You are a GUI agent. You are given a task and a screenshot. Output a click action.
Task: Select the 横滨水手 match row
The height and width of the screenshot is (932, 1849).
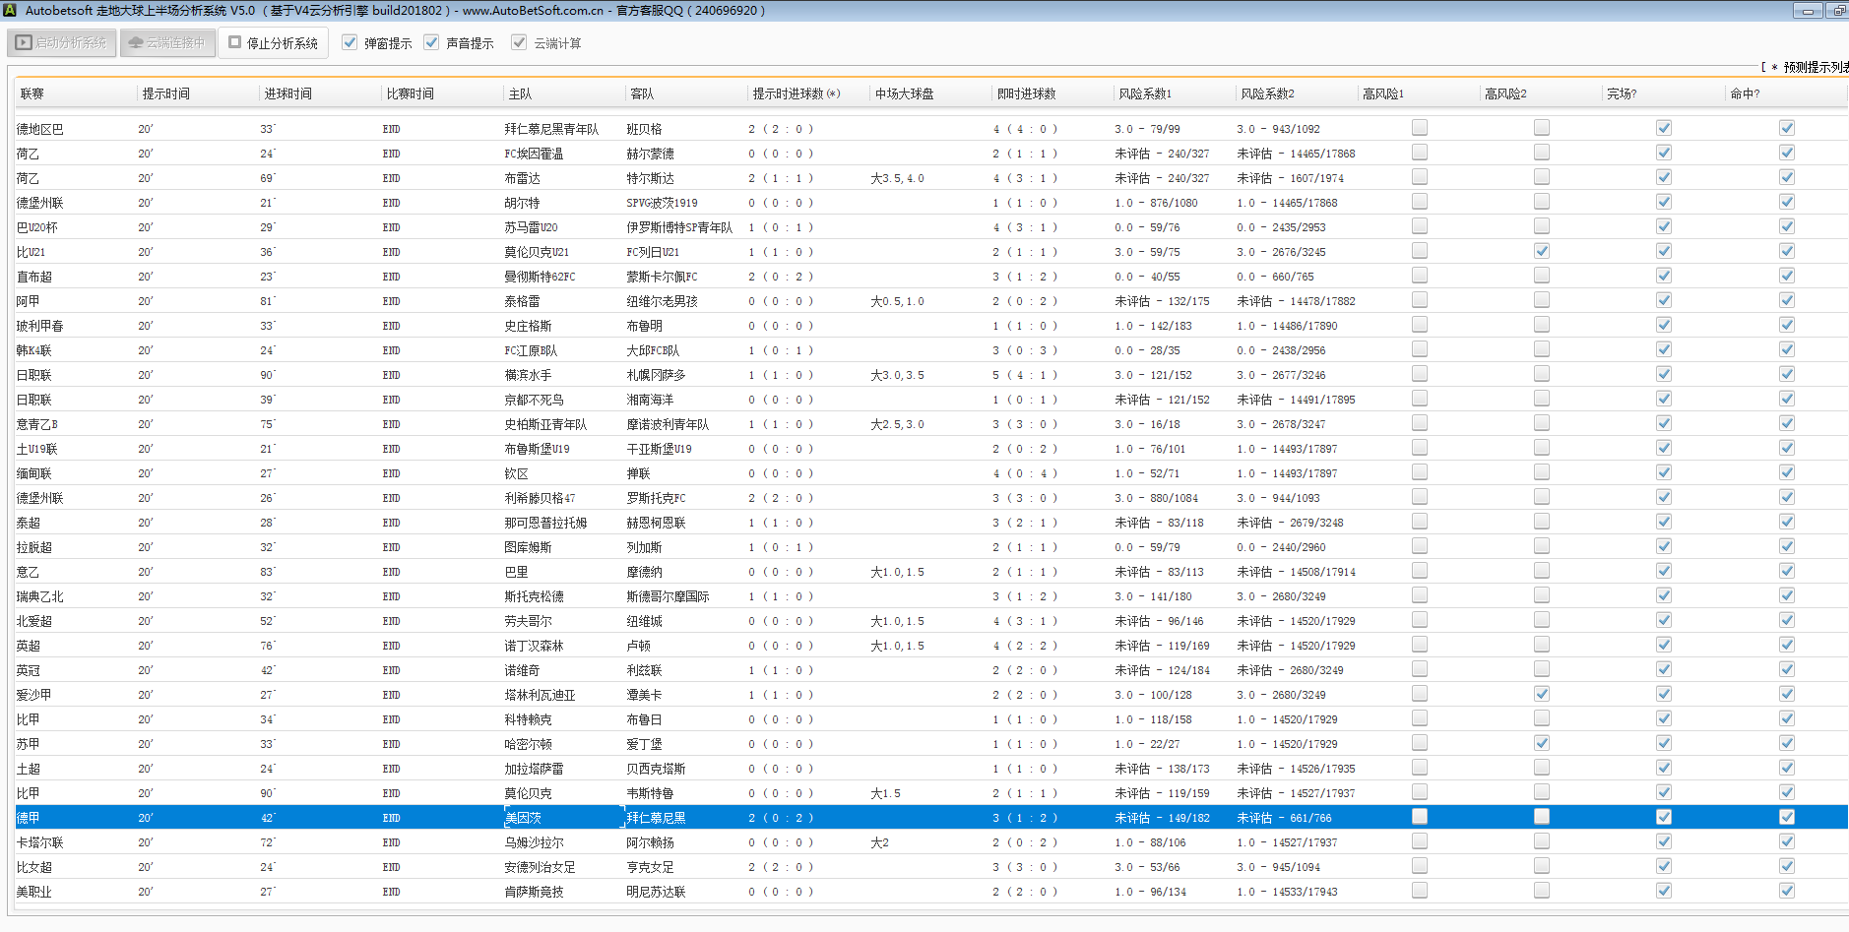pos(528,375)
